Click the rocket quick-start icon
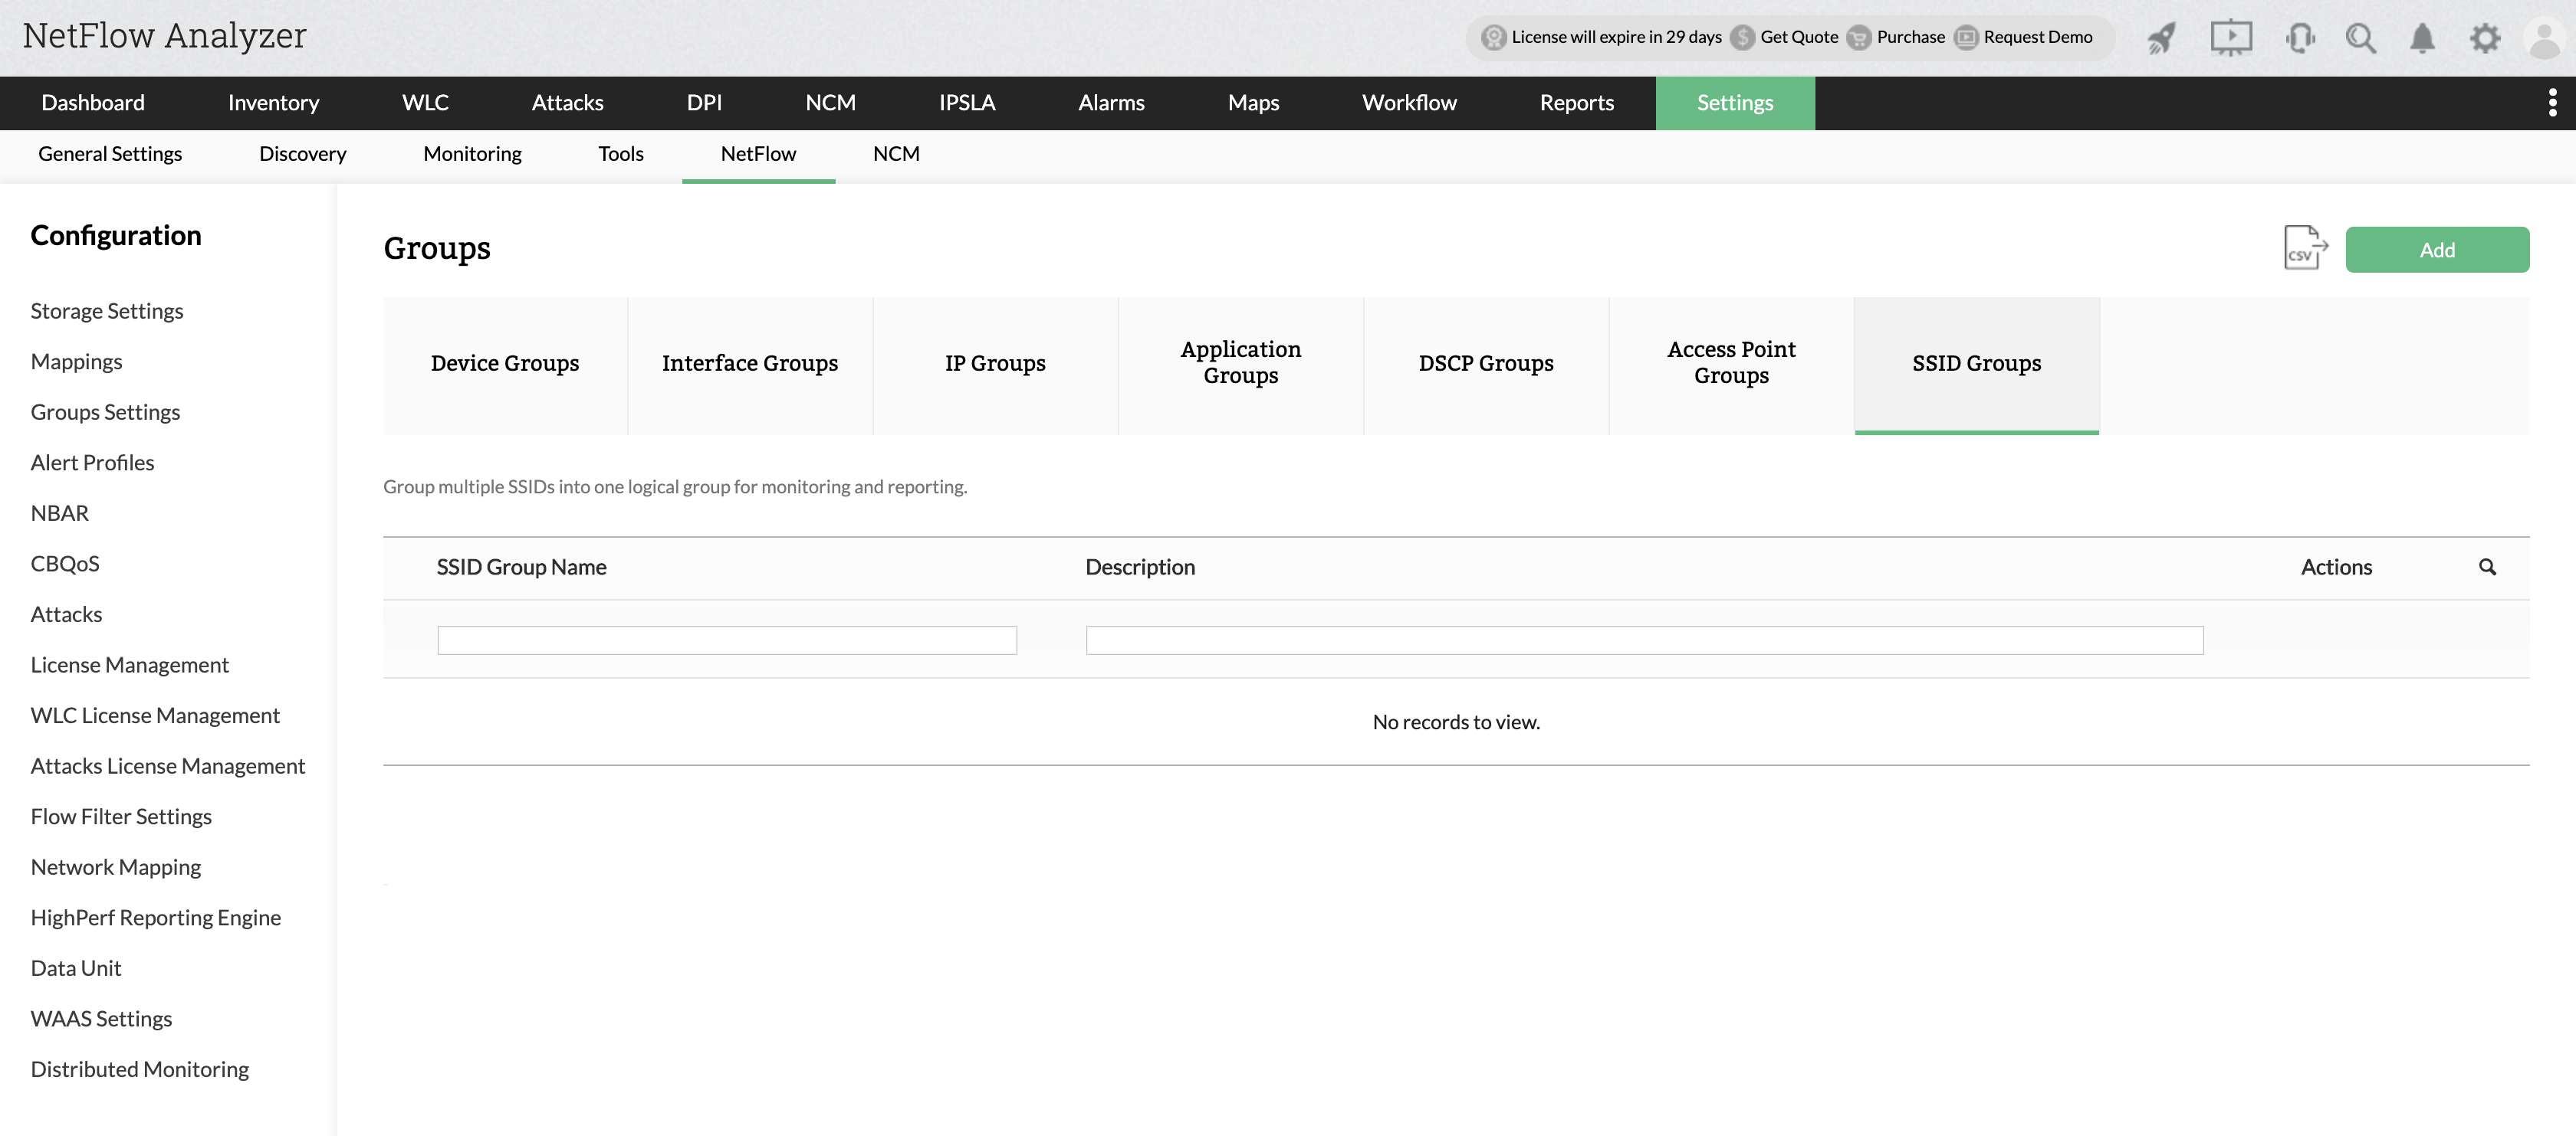Viewport: 2576px width, 1136px height. coord(2162,38)
